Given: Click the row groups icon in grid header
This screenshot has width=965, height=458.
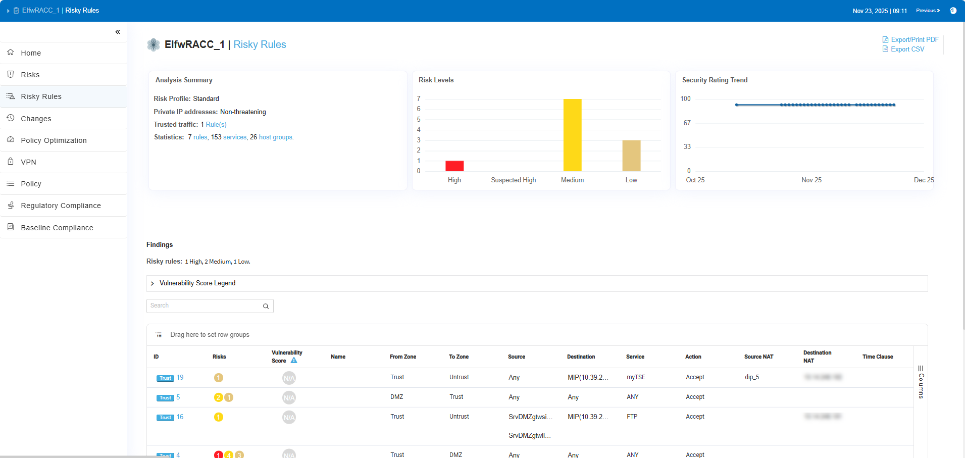Looking at the screenshot, I should click(159, 335).
